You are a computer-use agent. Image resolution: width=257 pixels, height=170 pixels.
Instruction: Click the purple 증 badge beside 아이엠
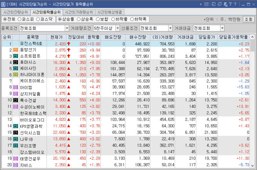click(16, 87)
